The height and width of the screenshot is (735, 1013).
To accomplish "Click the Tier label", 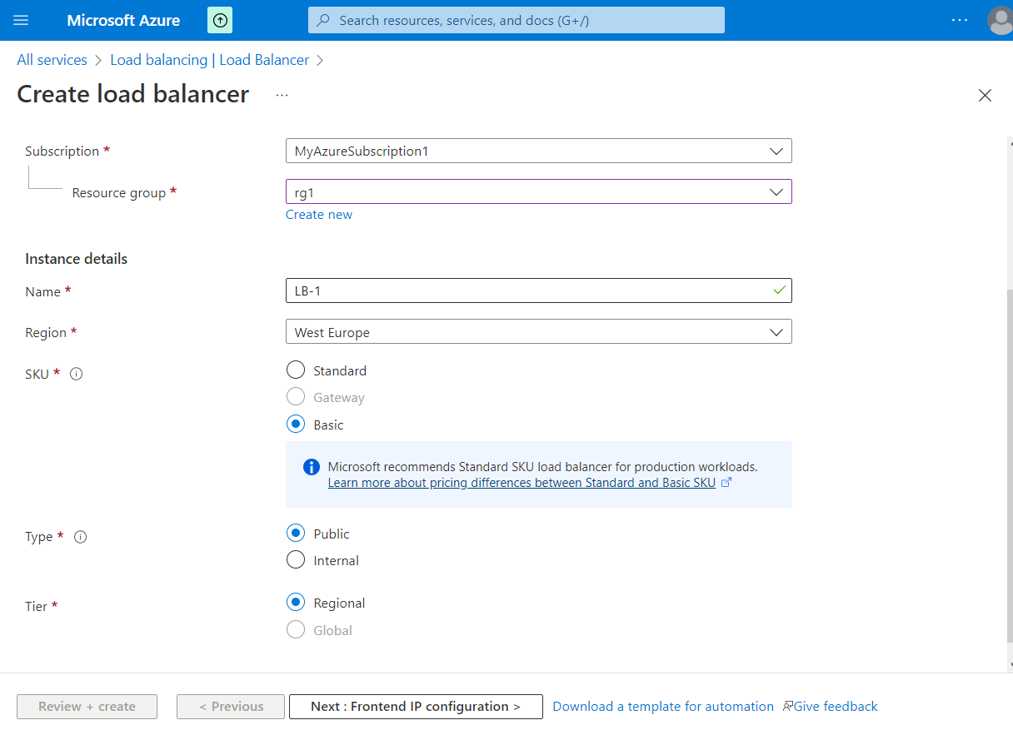I will [37, 607].
